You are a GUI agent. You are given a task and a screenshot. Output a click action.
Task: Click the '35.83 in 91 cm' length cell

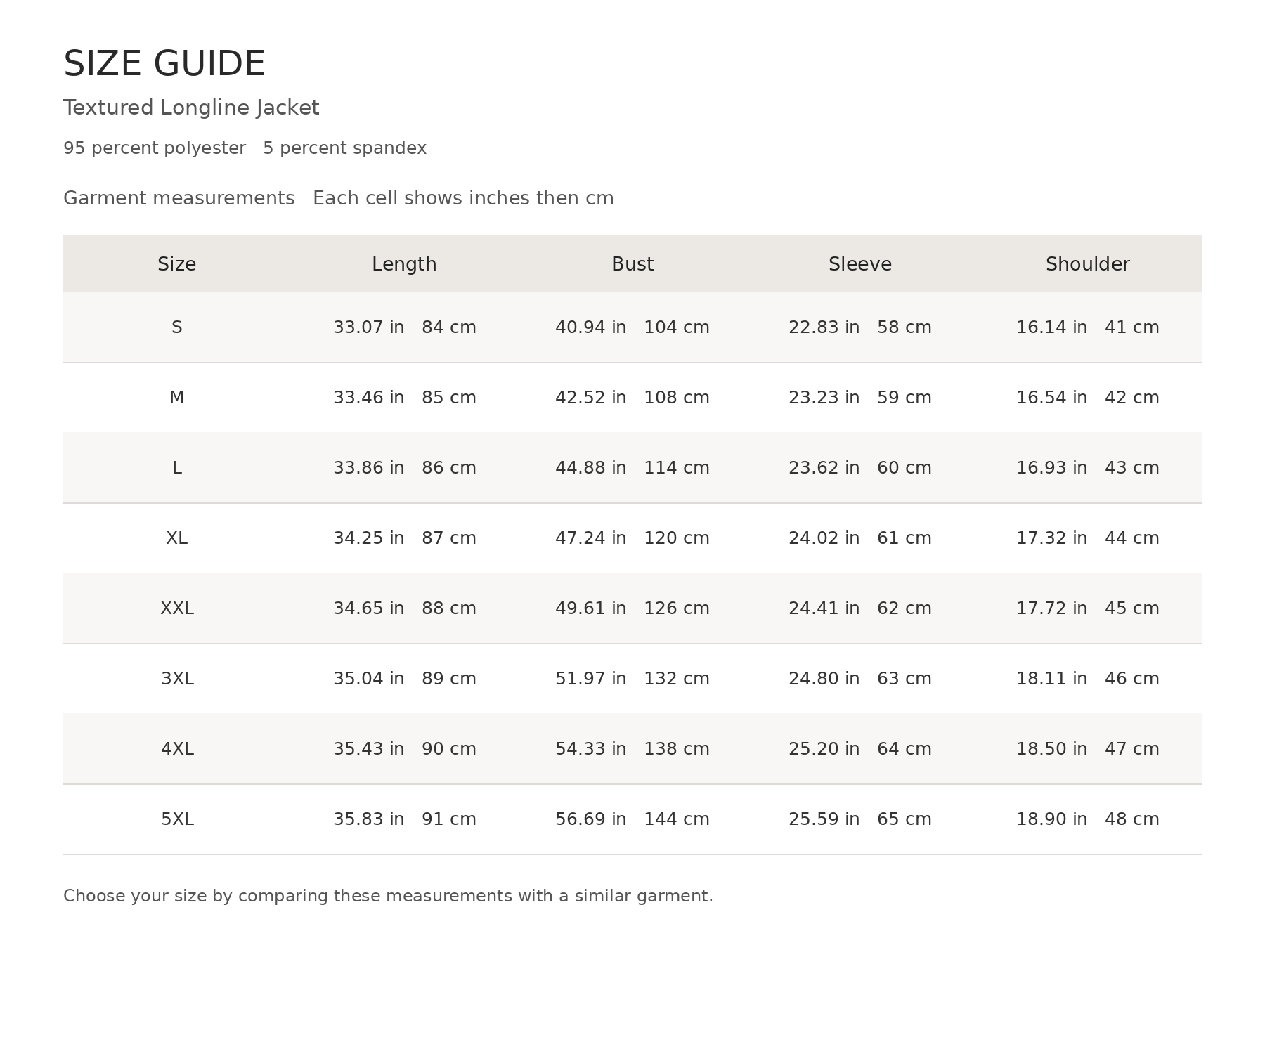[405, 819]
